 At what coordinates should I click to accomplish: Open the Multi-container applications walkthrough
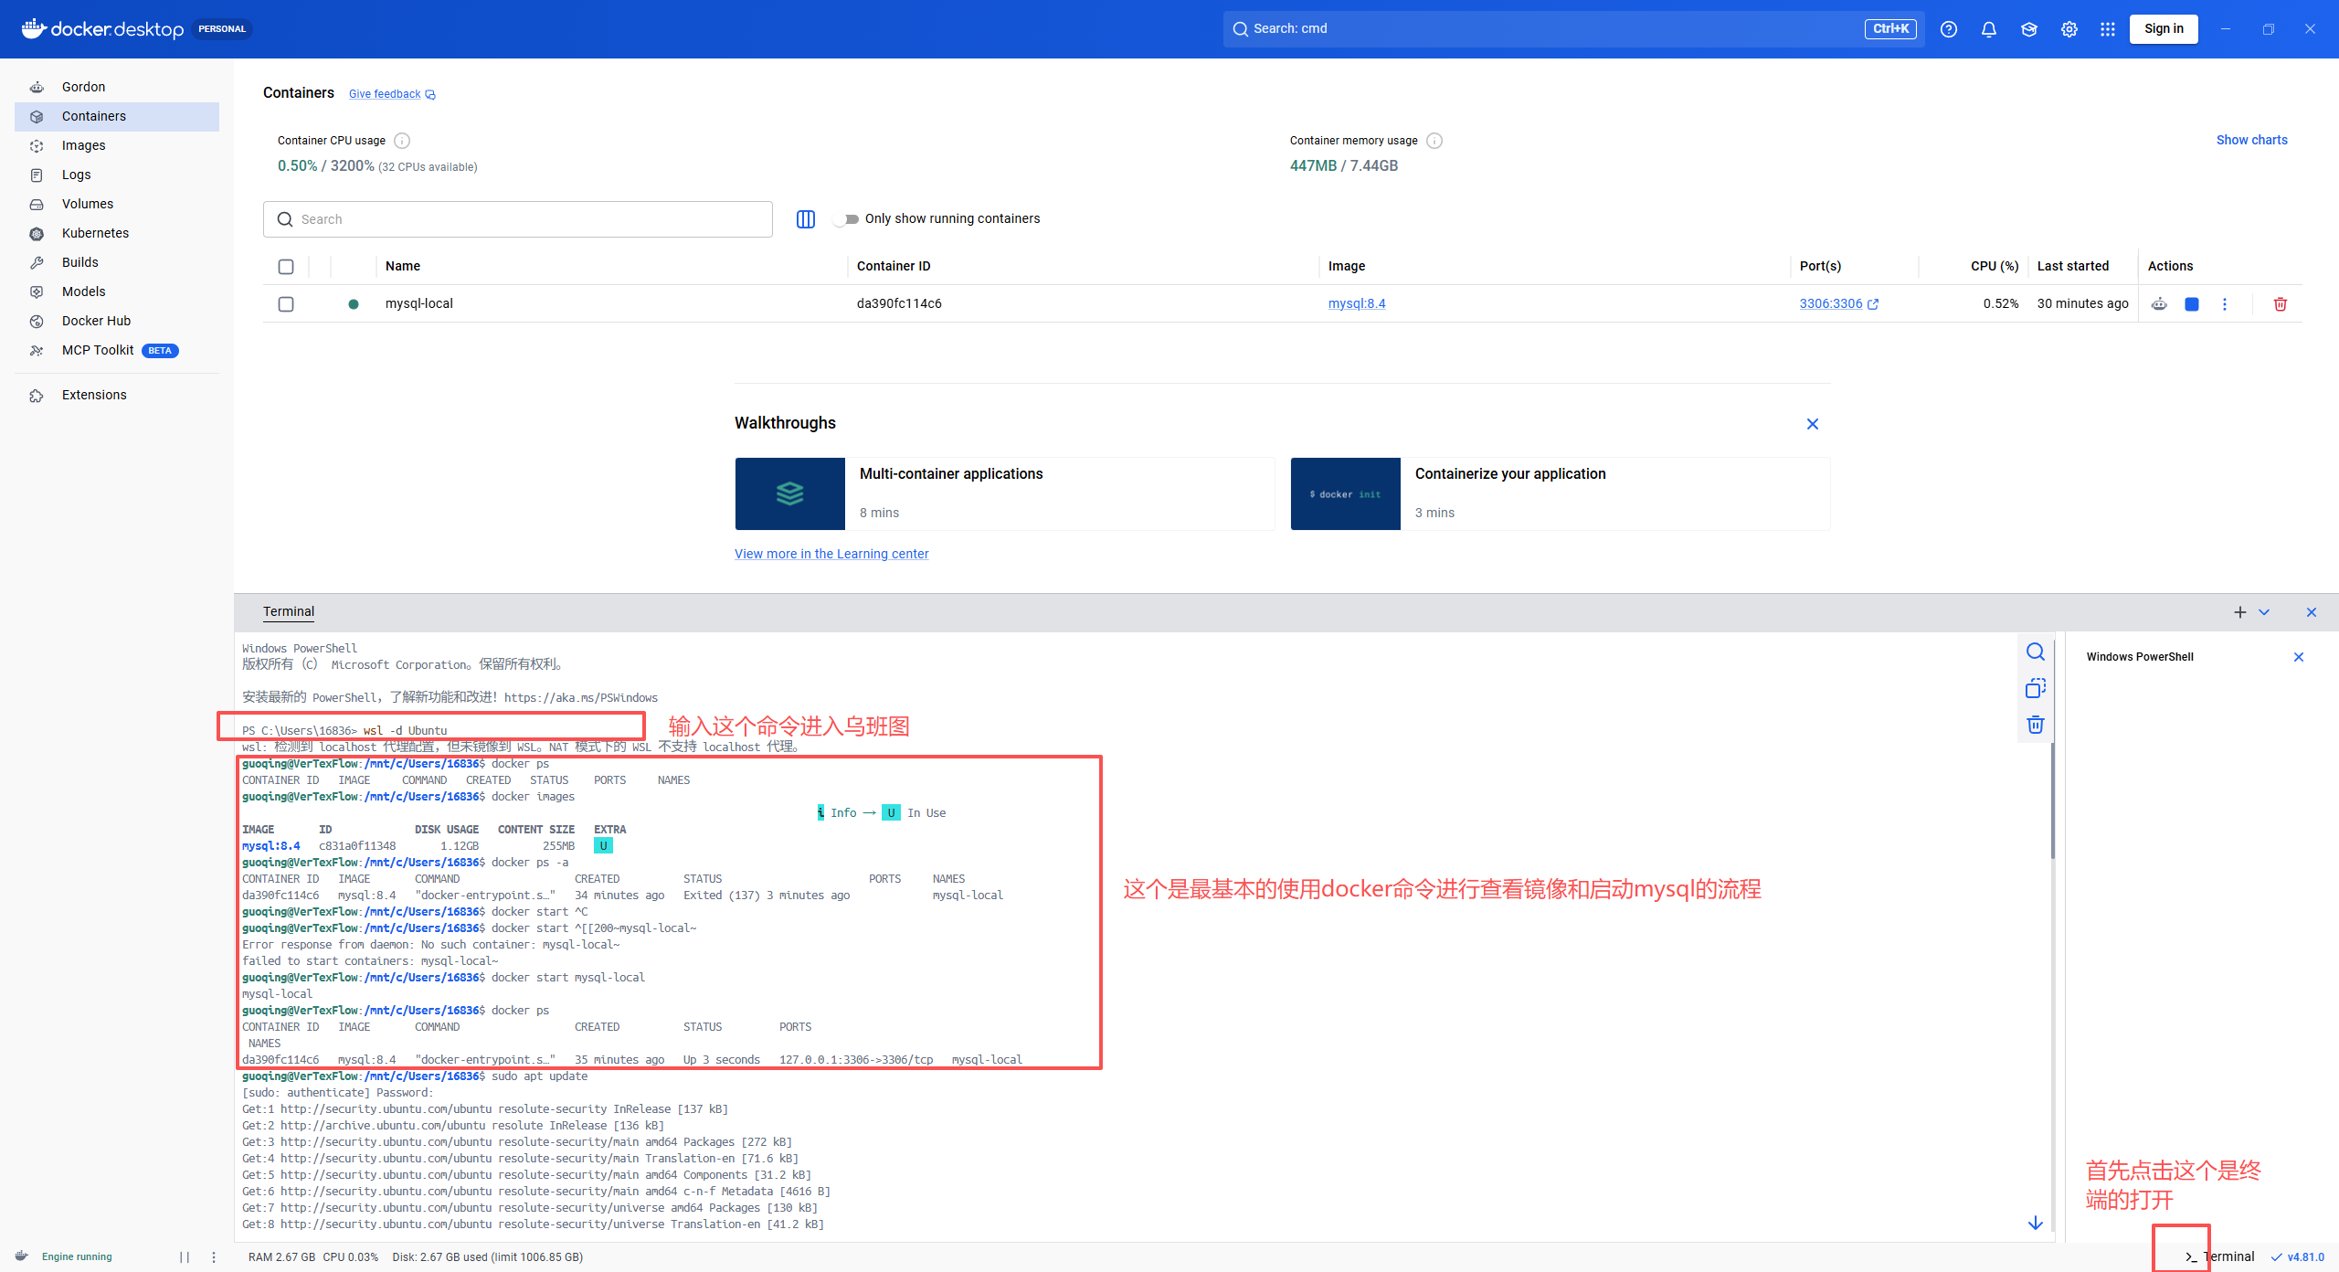click(1005, 493)
